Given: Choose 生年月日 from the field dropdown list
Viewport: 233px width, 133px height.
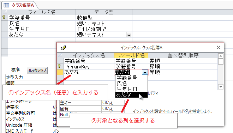Looking at the screenshot, I should (x=132, y=89).
